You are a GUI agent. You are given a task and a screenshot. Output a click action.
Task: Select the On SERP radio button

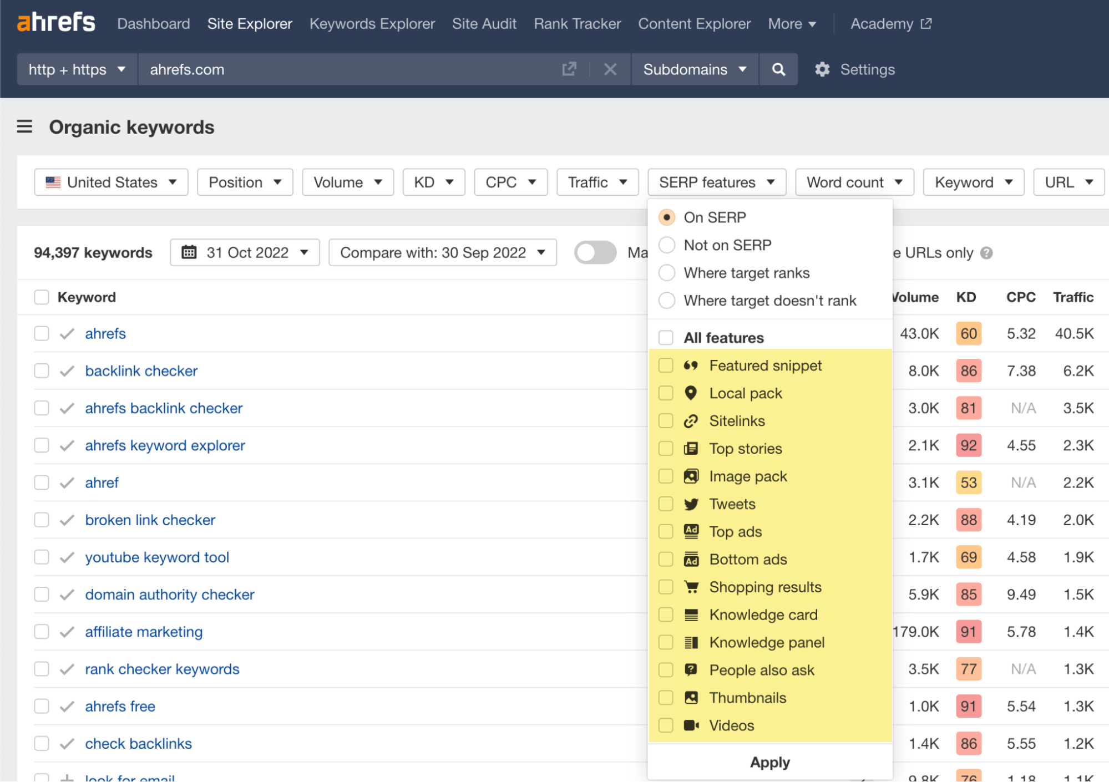pos(668,217)
